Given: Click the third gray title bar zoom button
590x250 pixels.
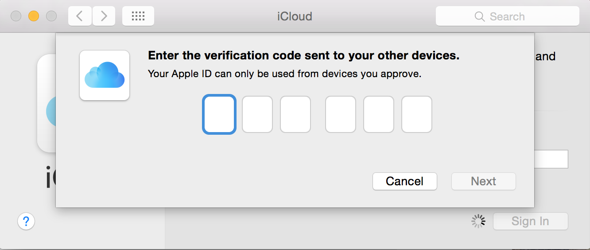Looking at the screenshot, I should click(x=51, y=16).
